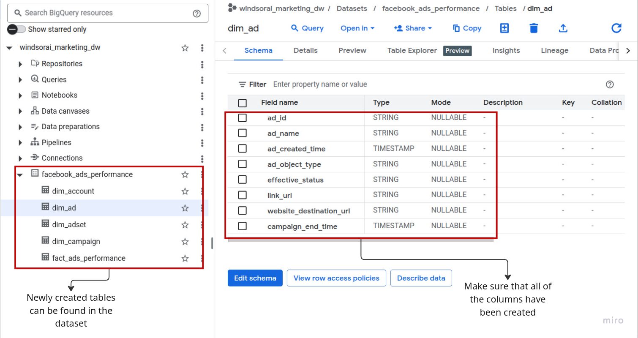The width and height of the screenshot is (638, 338).
Task: Check the ad_id field checkbox
Action: pyautogui.click(x=242, y=118)
